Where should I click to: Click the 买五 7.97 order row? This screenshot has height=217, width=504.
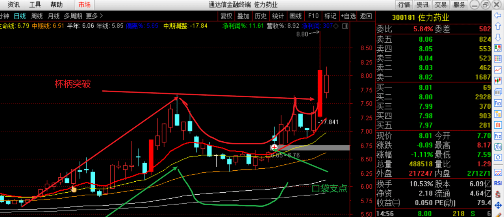click(x=434, y=125)
